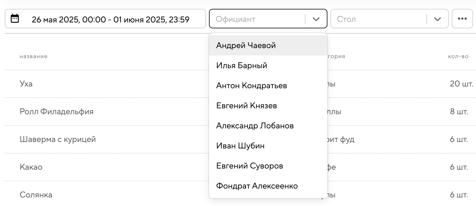Open the three-dots more options button
Screen dimensions: 476x206
[462, 19]
